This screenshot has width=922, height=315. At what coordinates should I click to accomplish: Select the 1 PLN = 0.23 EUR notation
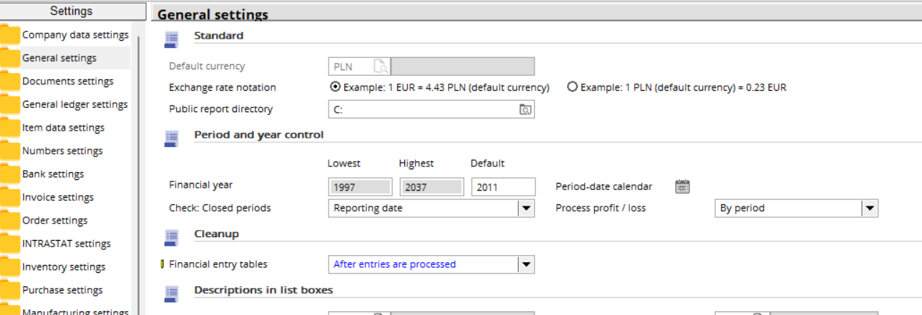pyautogui.click(x=572, y=87)
